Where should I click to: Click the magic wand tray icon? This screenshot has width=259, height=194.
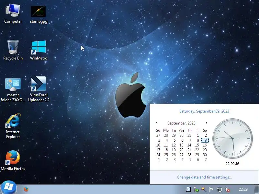[x=204, y=189]
